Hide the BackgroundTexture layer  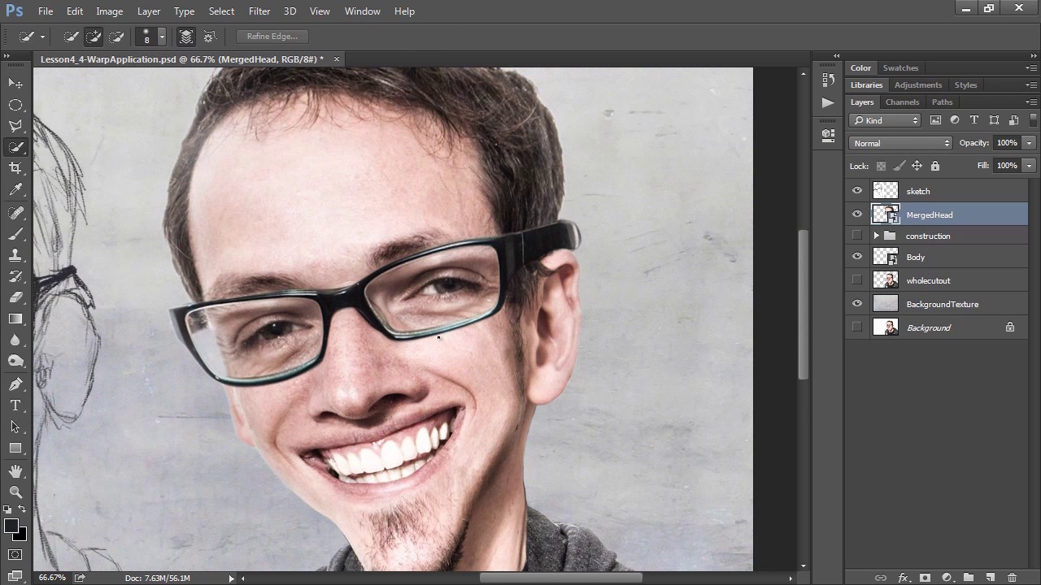857,304
